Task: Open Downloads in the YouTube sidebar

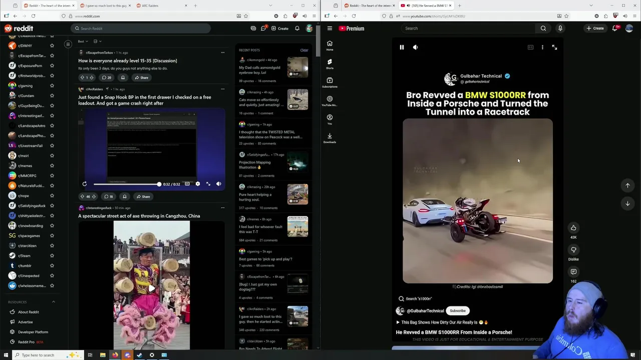Action: (330, 138)
